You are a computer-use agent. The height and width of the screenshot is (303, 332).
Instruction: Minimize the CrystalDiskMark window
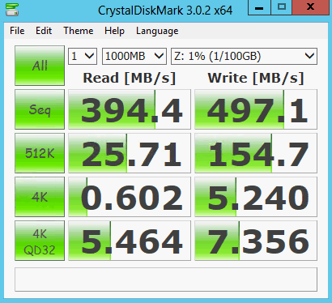(259, 7)
